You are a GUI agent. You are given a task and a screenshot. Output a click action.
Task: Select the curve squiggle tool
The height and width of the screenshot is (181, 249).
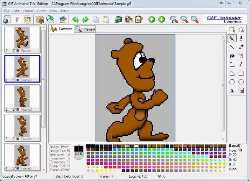(x=241, y=65)
